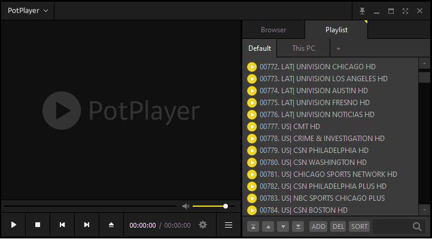Open the PotPlayer main menu dropdown

click(x=28, y=11)
